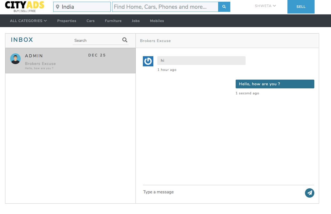Viewport: 331px width, 214px height.
Task: Click the DEC 25 conversation date
Action: (97, 55)
